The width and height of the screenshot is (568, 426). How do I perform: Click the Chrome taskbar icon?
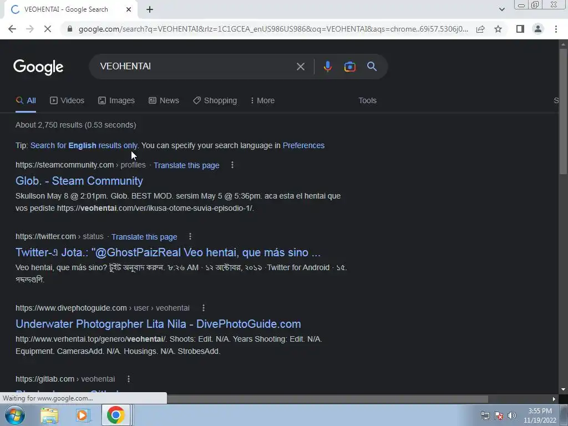(116, 415)
